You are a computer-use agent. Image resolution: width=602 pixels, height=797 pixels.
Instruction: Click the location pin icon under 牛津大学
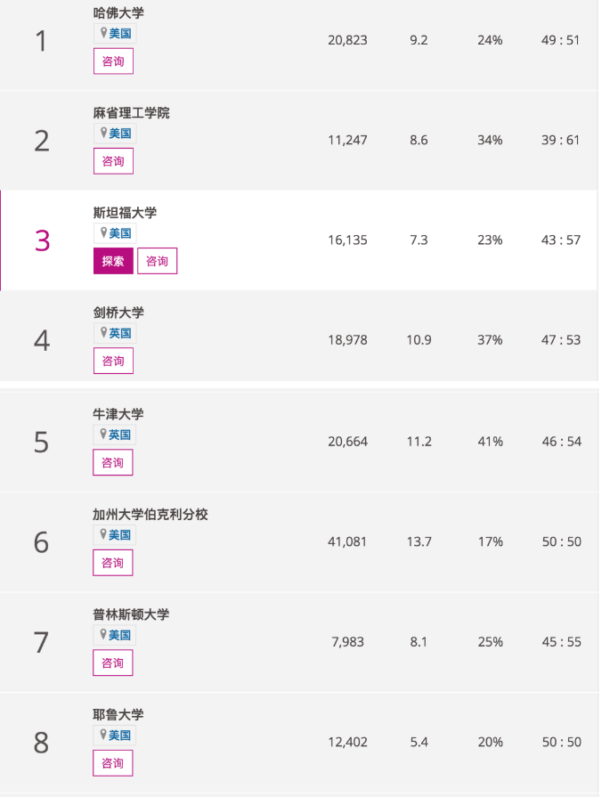click(x=103, y=434)
